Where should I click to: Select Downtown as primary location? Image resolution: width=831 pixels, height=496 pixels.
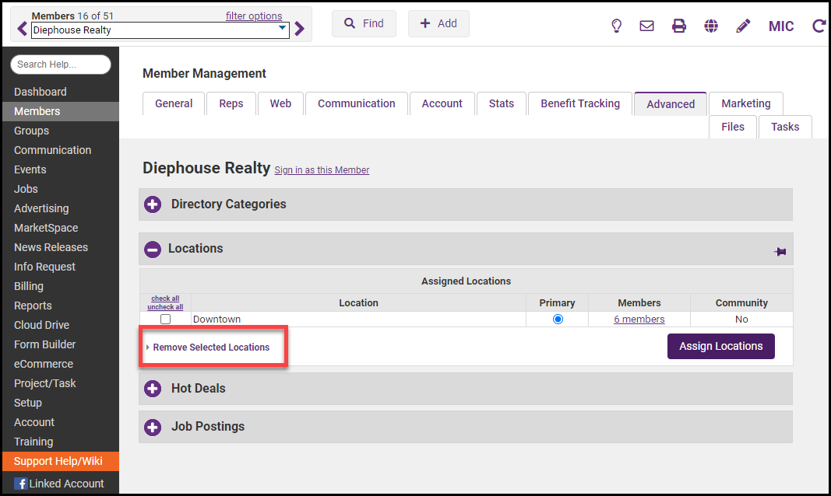[x=557, y=320]
